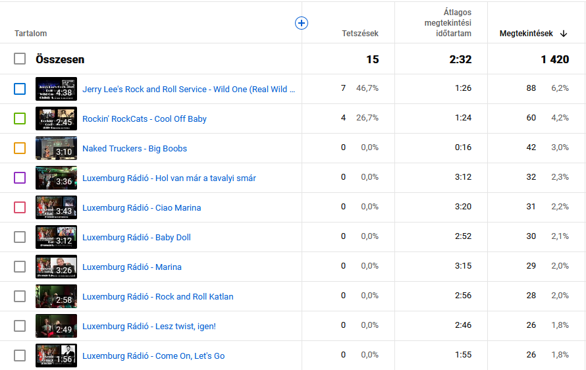Select the Baby Doll row checkbox

coord(20,237)
